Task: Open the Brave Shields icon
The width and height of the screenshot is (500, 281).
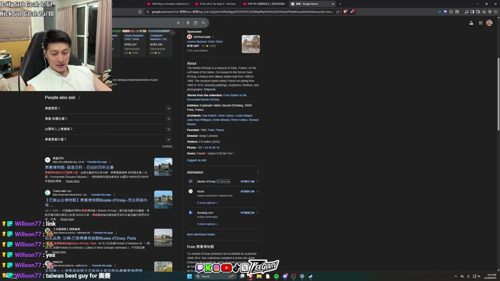Action: tap(345, 12)
